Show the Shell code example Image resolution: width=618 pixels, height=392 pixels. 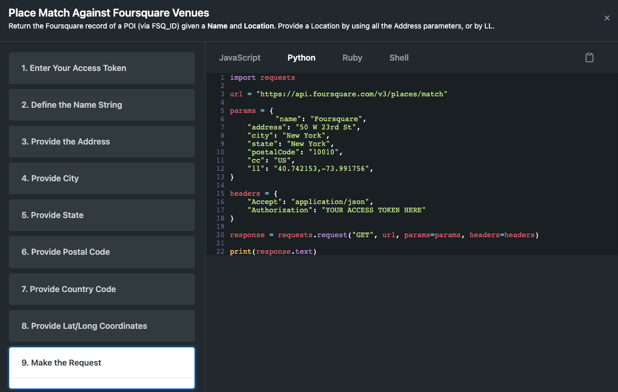(399, 57)
